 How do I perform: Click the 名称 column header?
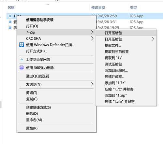(x=11, y=7)
